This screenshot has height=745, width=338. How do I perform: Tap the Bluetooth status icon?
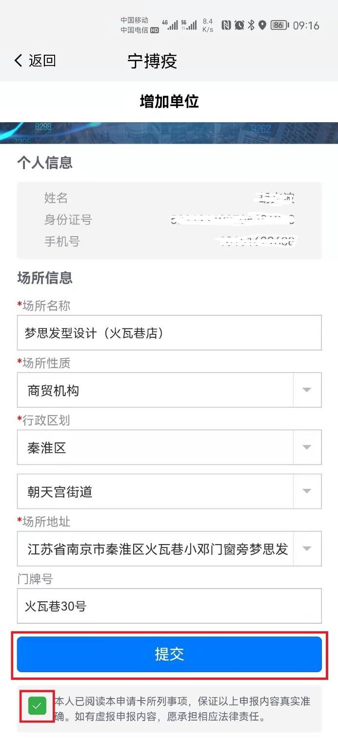click(x=251, y=25)
